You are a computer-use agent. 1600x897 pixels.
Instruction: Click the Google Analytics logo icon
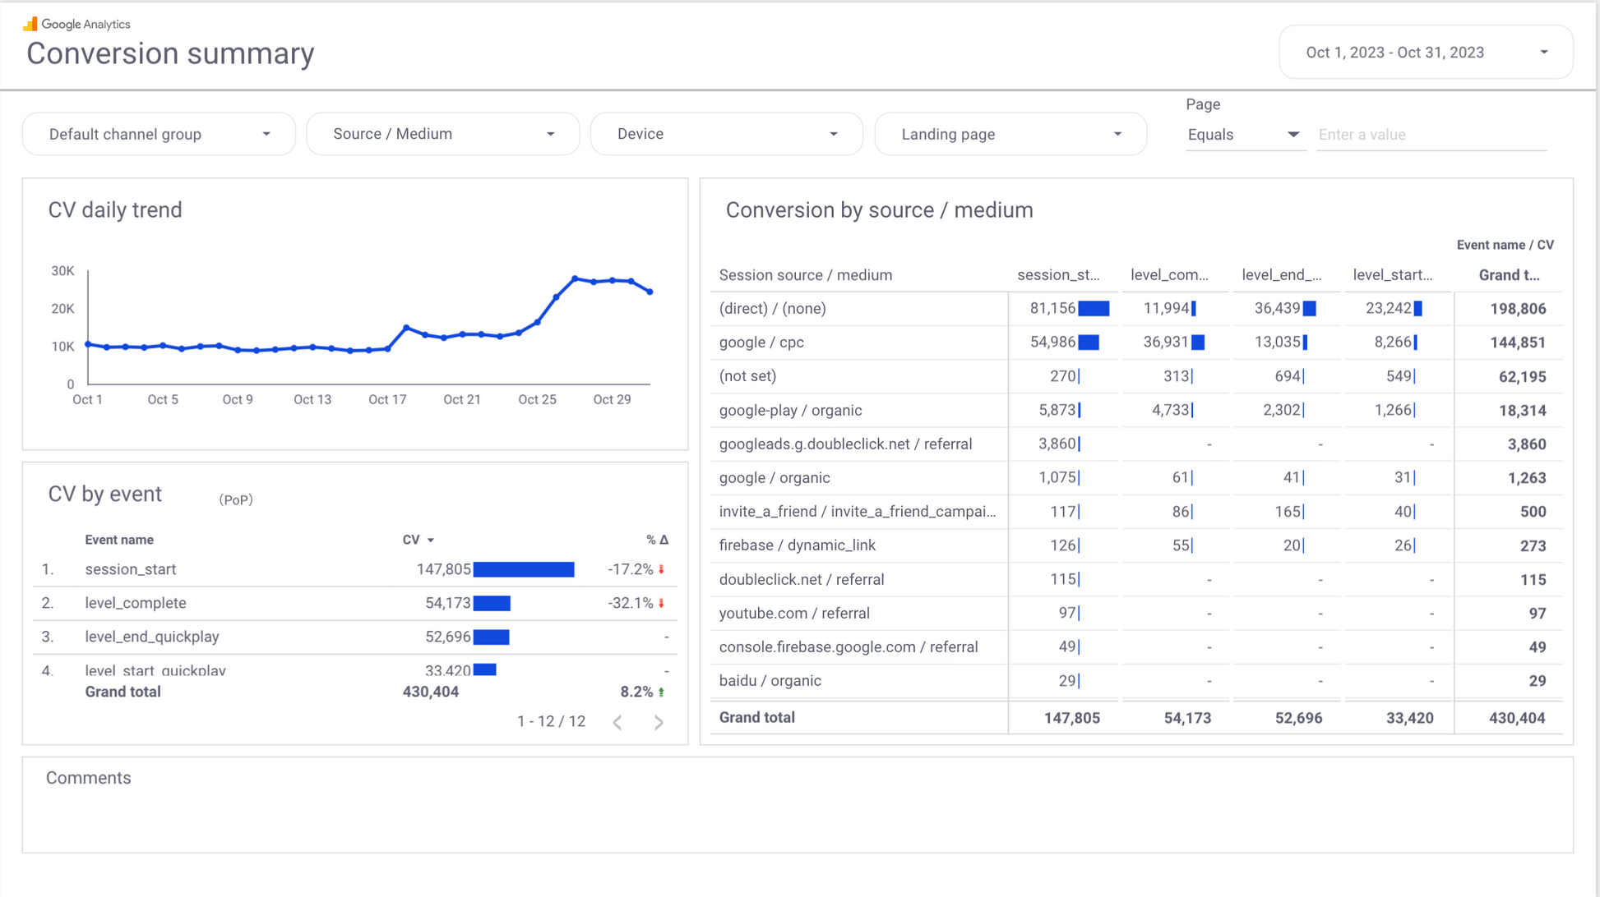click(x=30, y=24)
